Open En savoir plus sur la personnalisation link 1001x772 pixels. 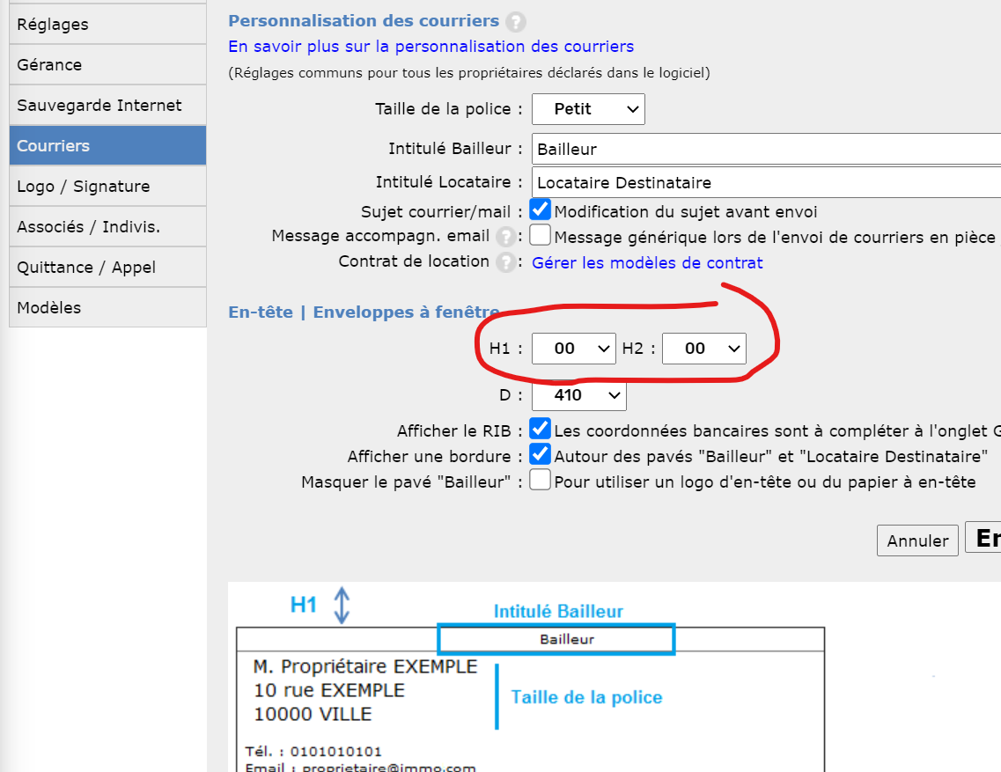431,47
